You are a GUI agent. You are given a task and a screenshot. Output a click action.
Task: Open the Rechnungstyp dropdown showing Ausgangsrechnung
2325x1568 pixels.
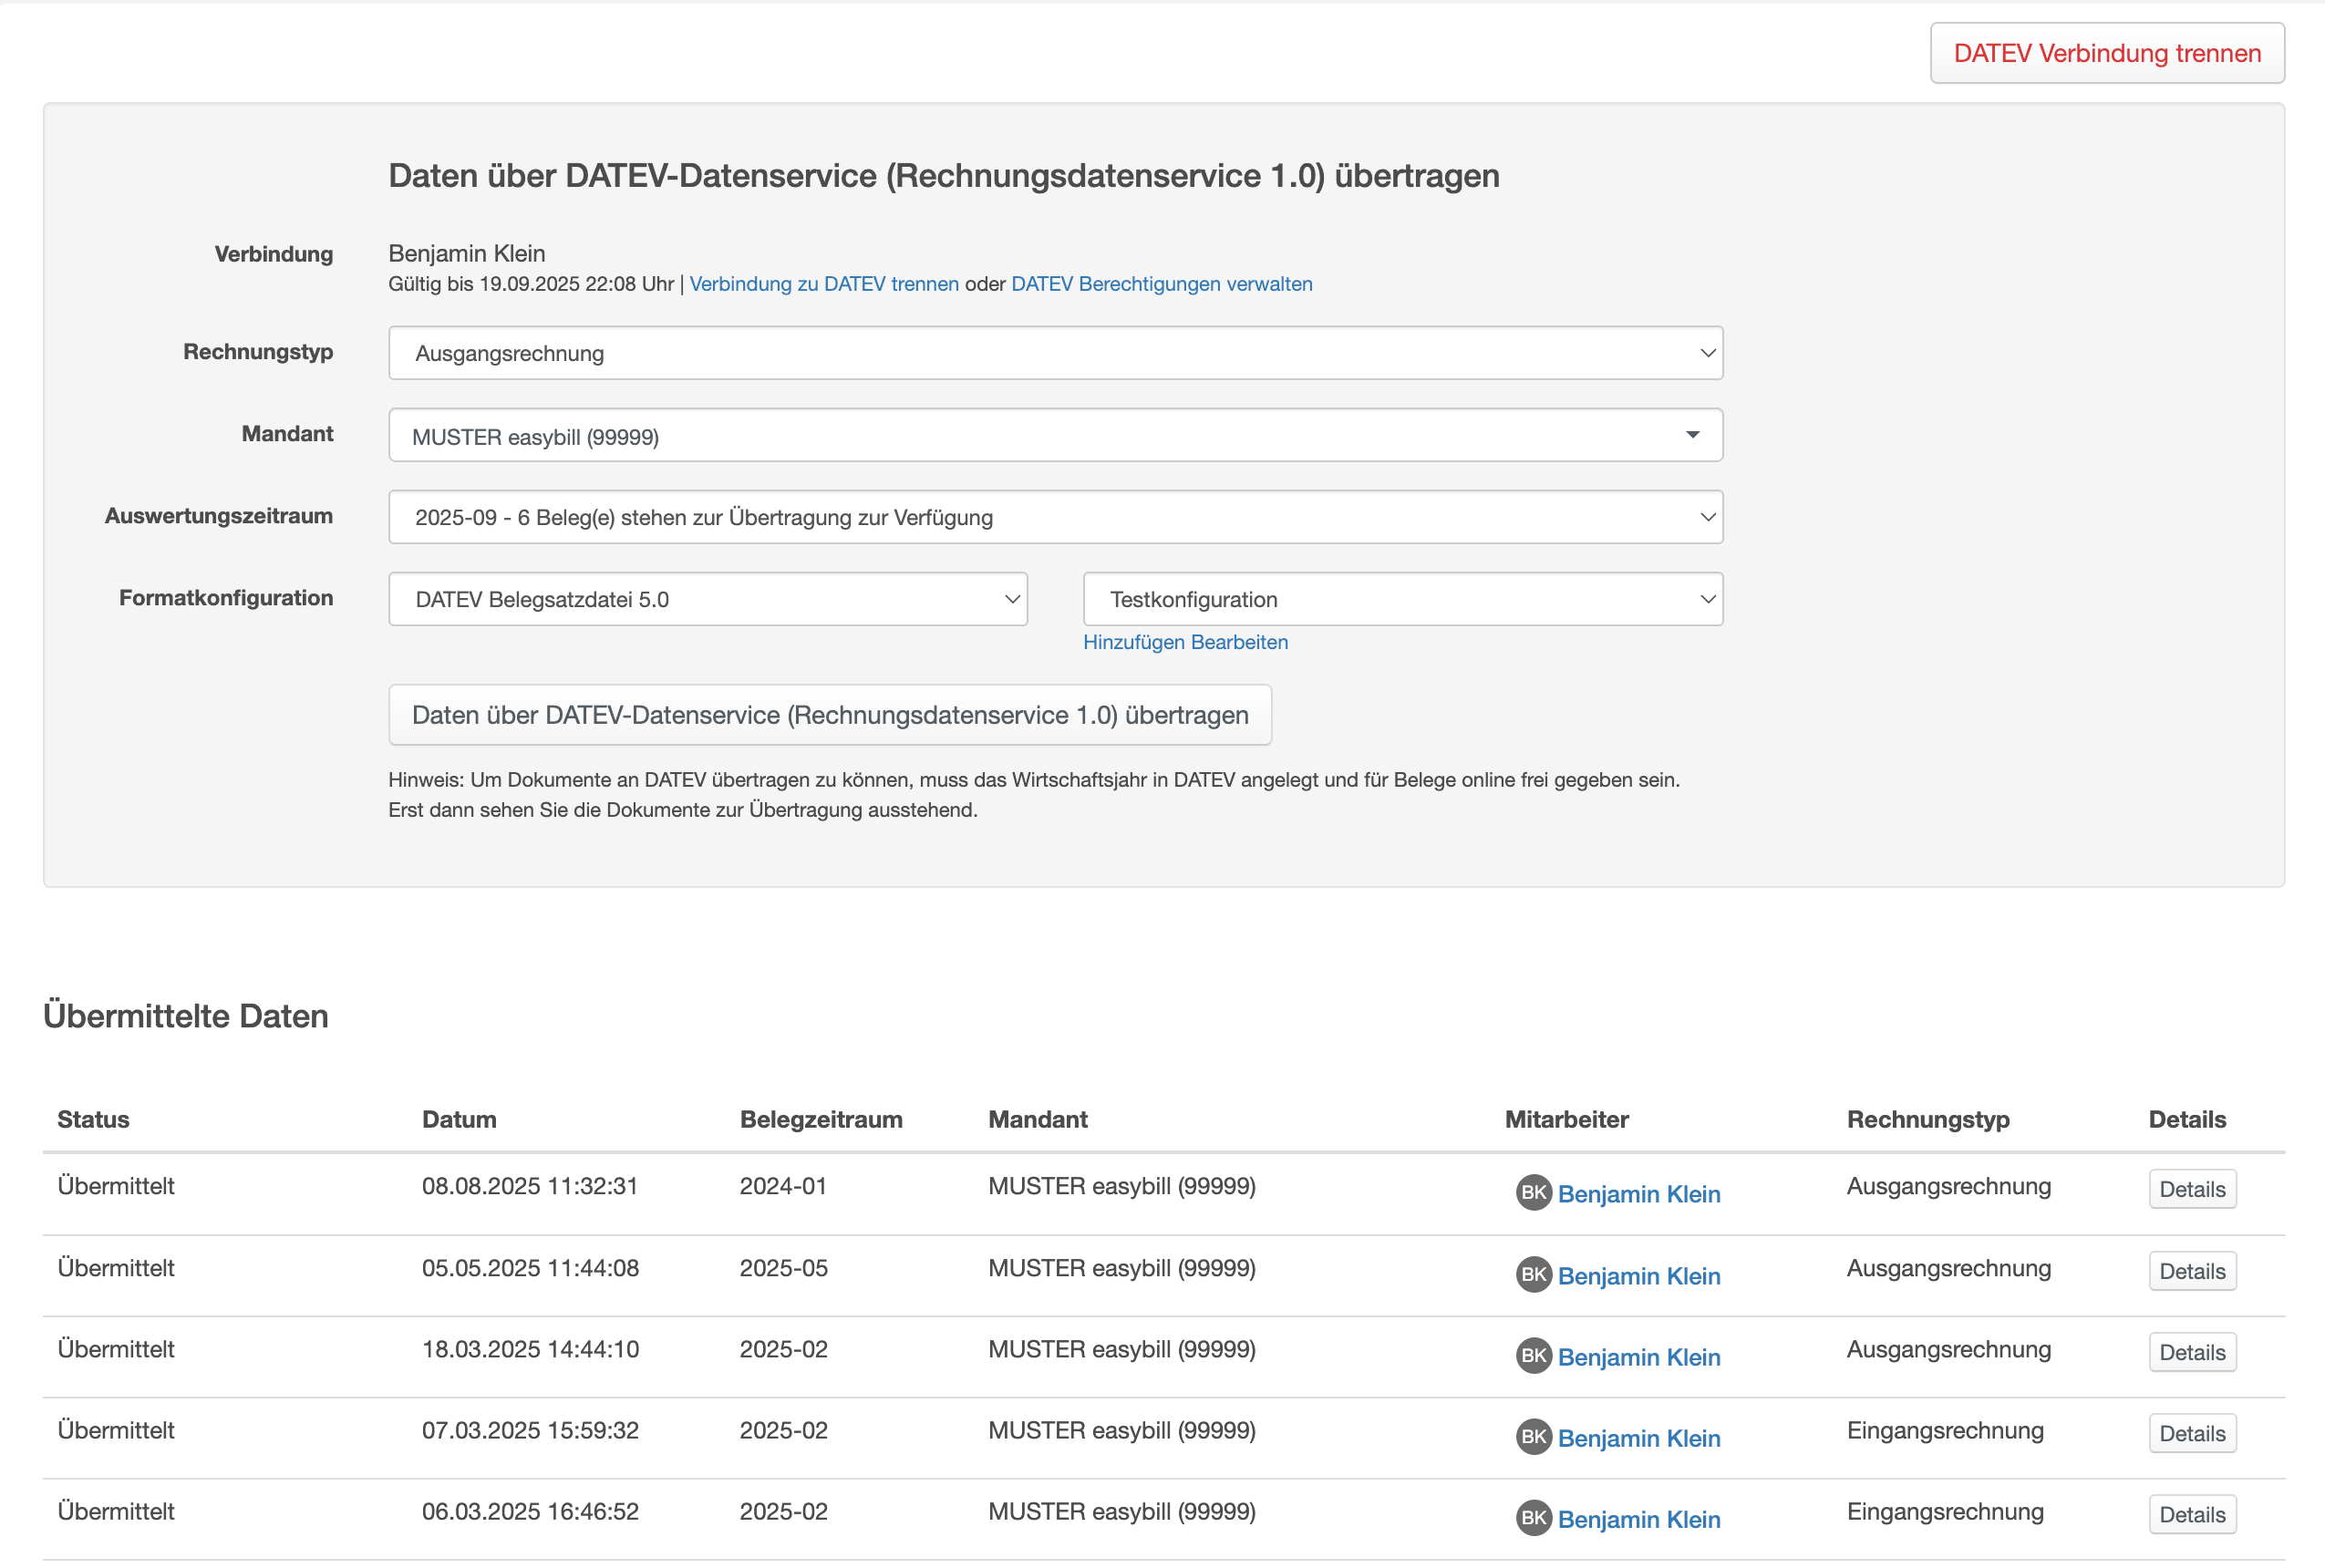pos(1054,353)
